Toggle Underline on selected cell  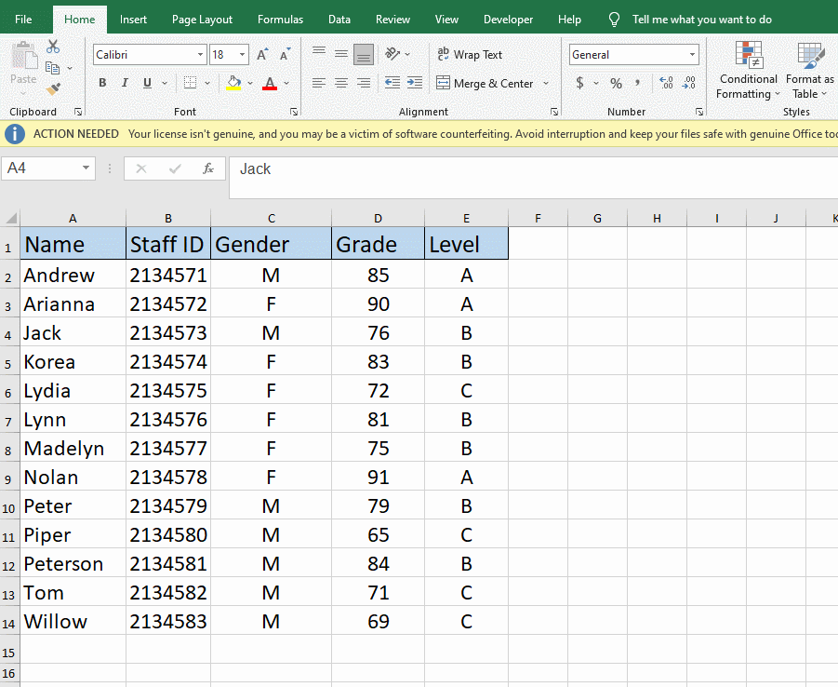pos(147,83)
